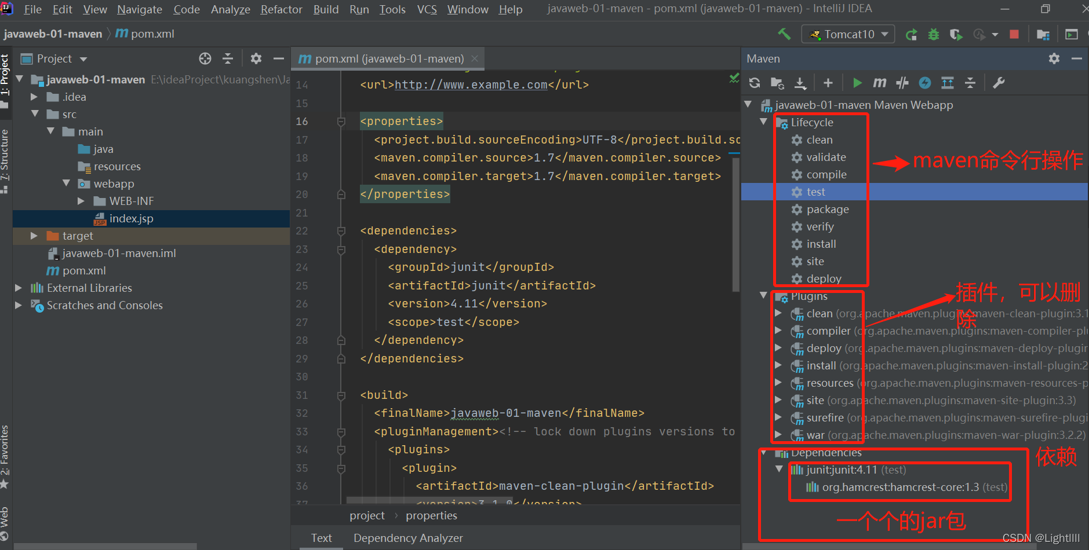Click the Build project hammer icon
1089x550 pixels.
tap(784, 34)
